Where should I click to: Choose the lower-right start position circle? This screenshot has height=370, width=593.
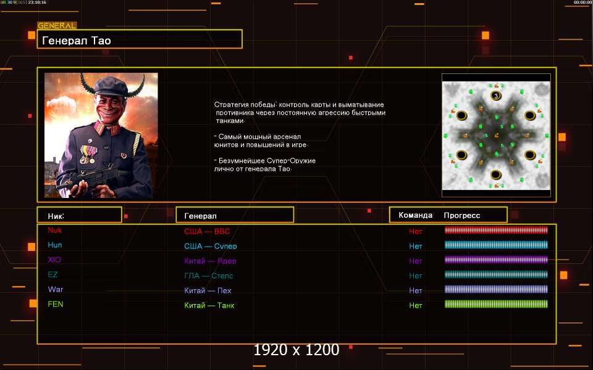click(529, 155)
